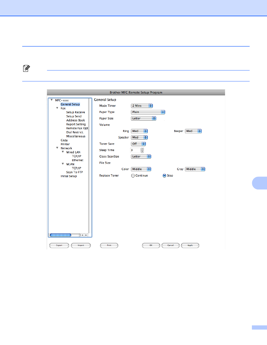Click the tree scroll right arrow
The height and width of the screenshot is (345, 267).
[86, 235]
